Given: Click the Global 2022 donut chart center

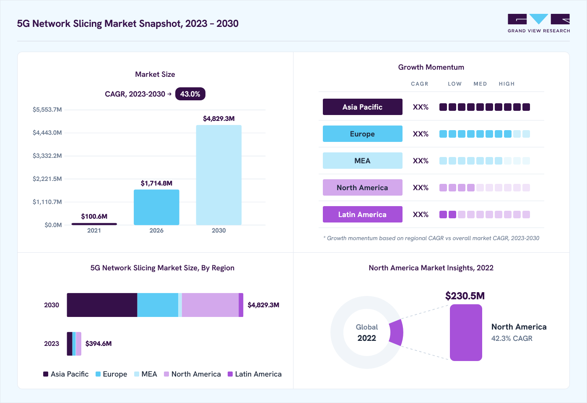Looking at the screenshot, I should click(x=367, y=332).
